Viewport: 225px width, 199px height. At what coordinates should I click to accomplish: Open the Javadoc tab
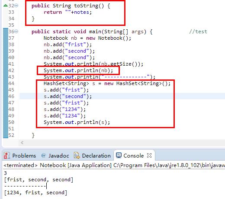[55, 156]
